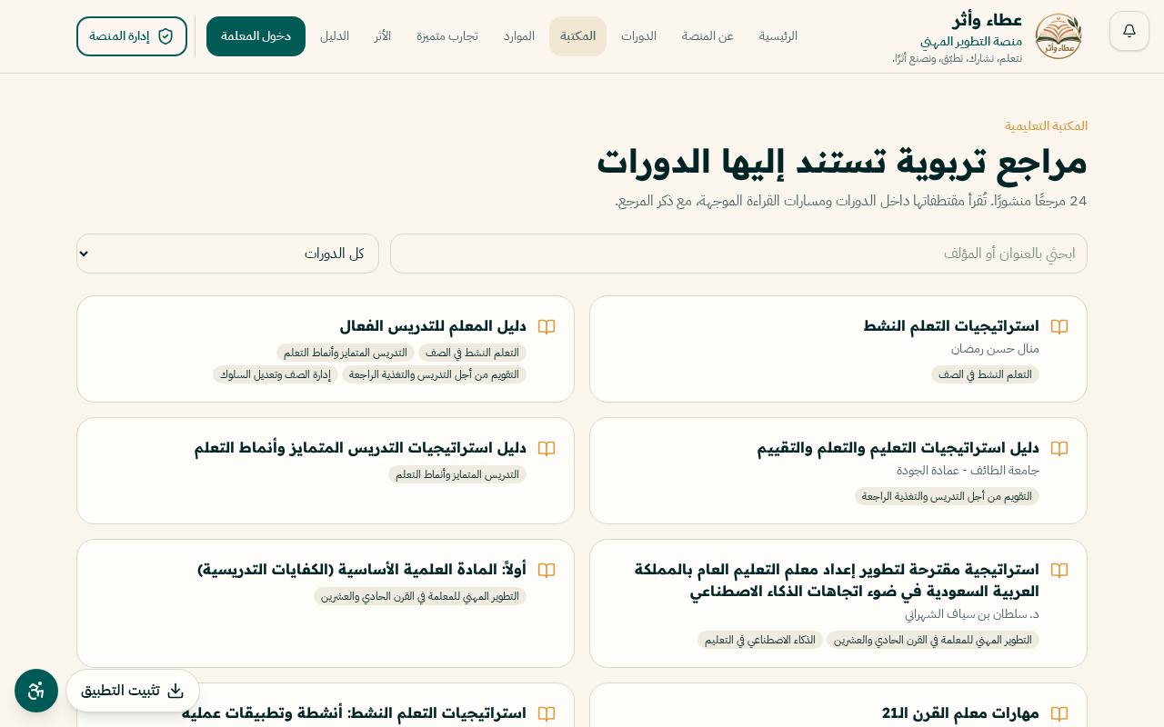Click author د. سلطان بن سياف الشهراني
Screen dimensions: 1164x727
pyautogui.click(x=971, y=614)
